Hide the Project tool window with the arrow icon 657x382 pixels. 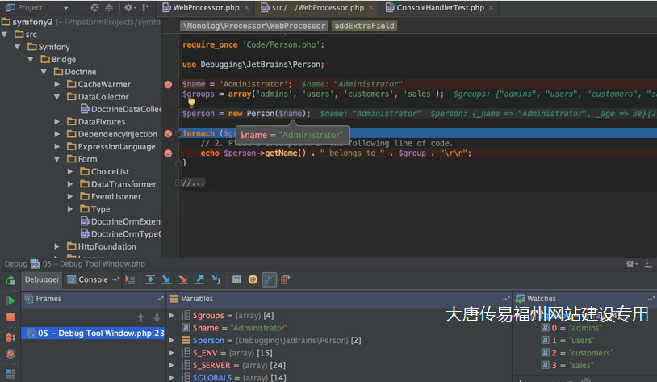(x=146, y=7)
